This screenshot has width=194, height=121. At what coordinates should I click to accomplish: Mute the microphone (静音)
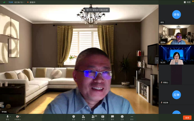[7, 117]
